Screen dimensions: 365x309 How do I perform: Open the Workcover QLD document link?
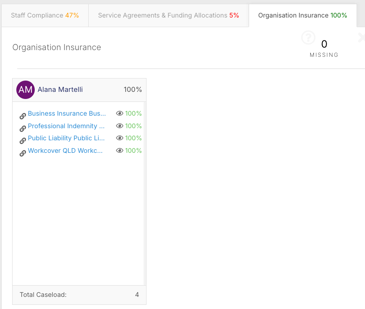pyautogui.click(x=65, y=151)
